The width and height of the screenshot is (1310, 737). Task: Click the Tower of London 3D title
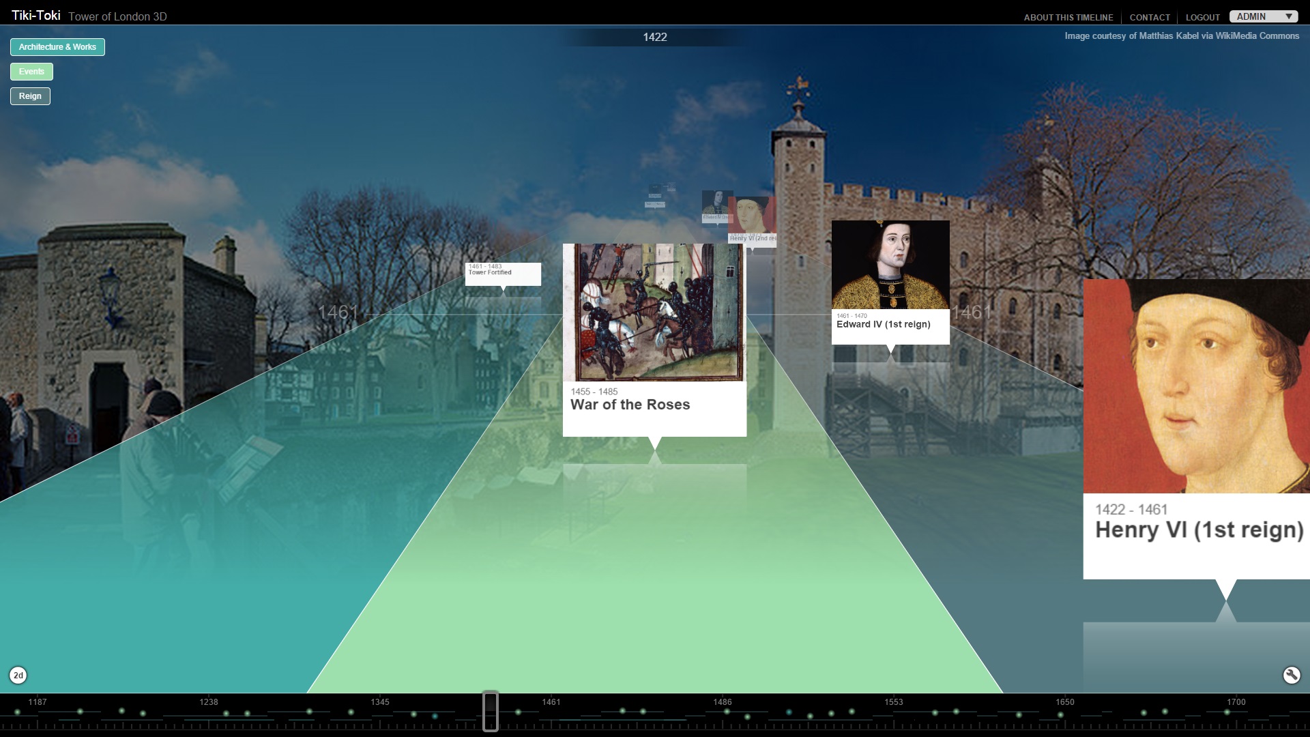pos(117,16)
